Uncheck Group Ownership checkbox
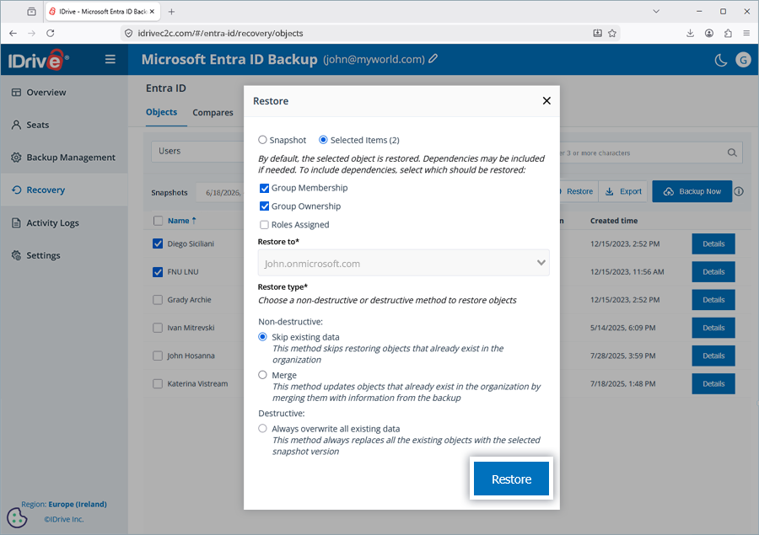759x535 pixels. (x=264, y=206)
